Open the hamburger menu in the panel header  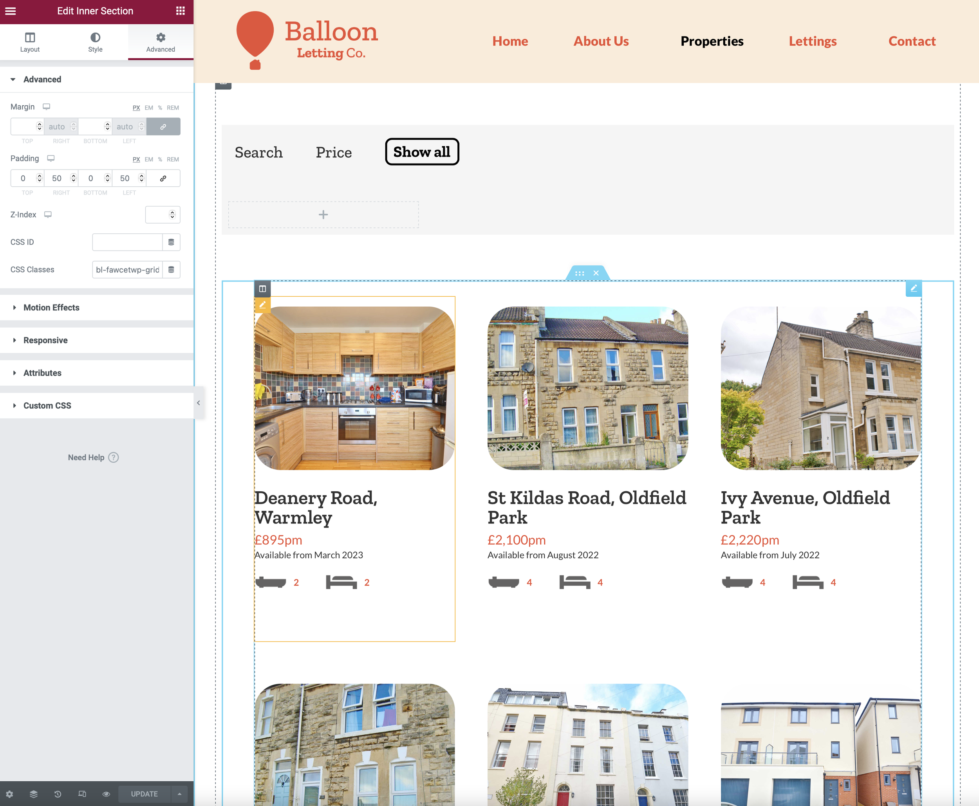coord(10,11)
